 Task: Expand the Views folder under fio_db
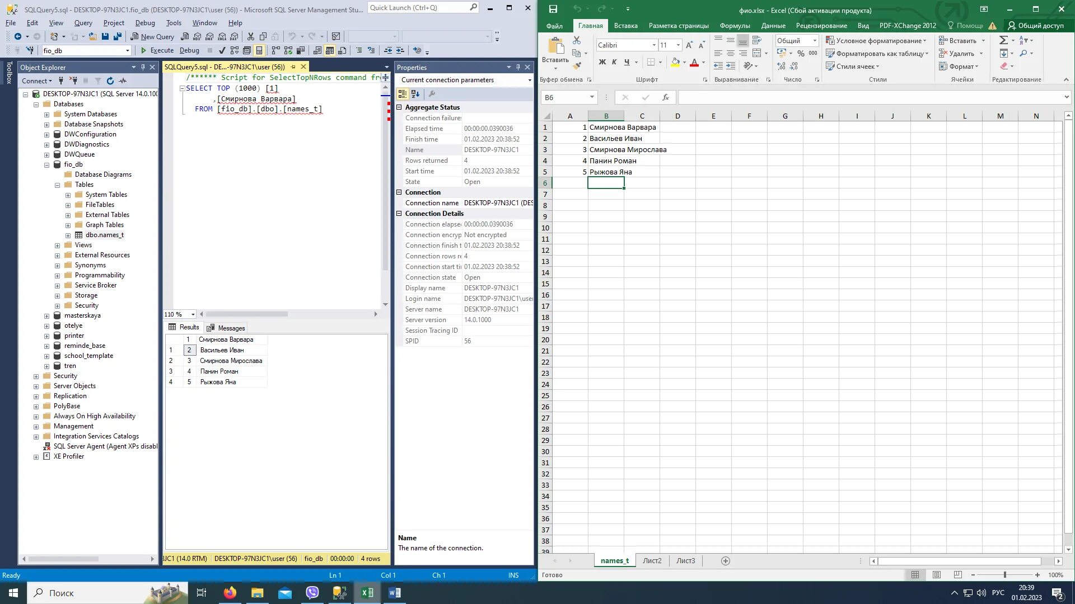tap(58, 246)
